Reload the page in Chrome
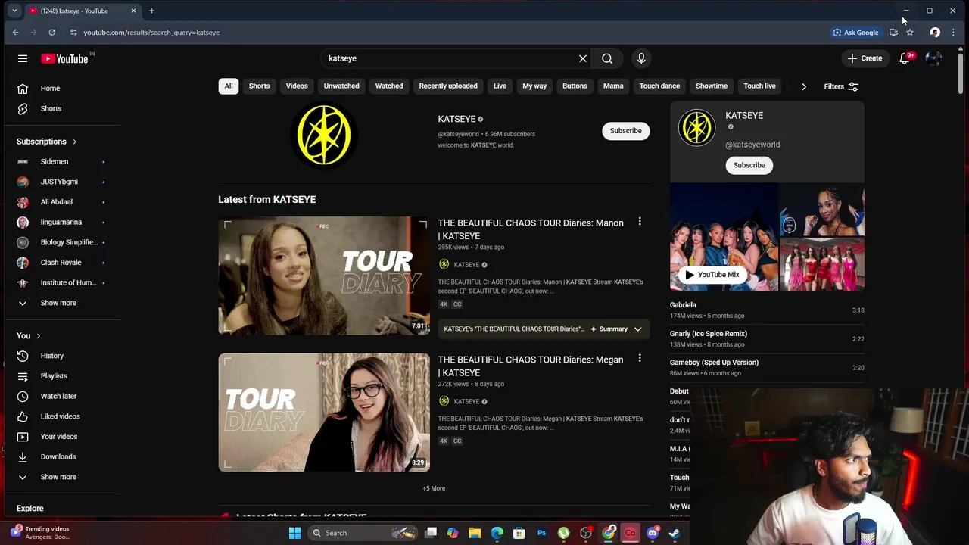969x545 pixels. point(51,33)
